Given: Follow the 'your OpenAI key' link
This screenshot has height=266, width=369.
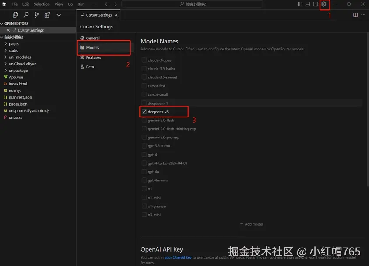Looking at the screenshot, I should [x=178, y=258].
